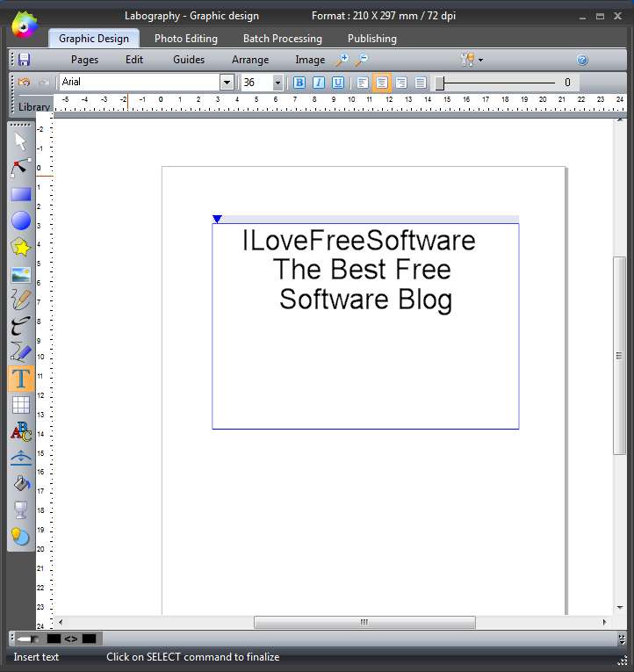Screen dimensions: 634x672
Task: Click the undo icon beside the font box
Action: click(x=25, y=82)
